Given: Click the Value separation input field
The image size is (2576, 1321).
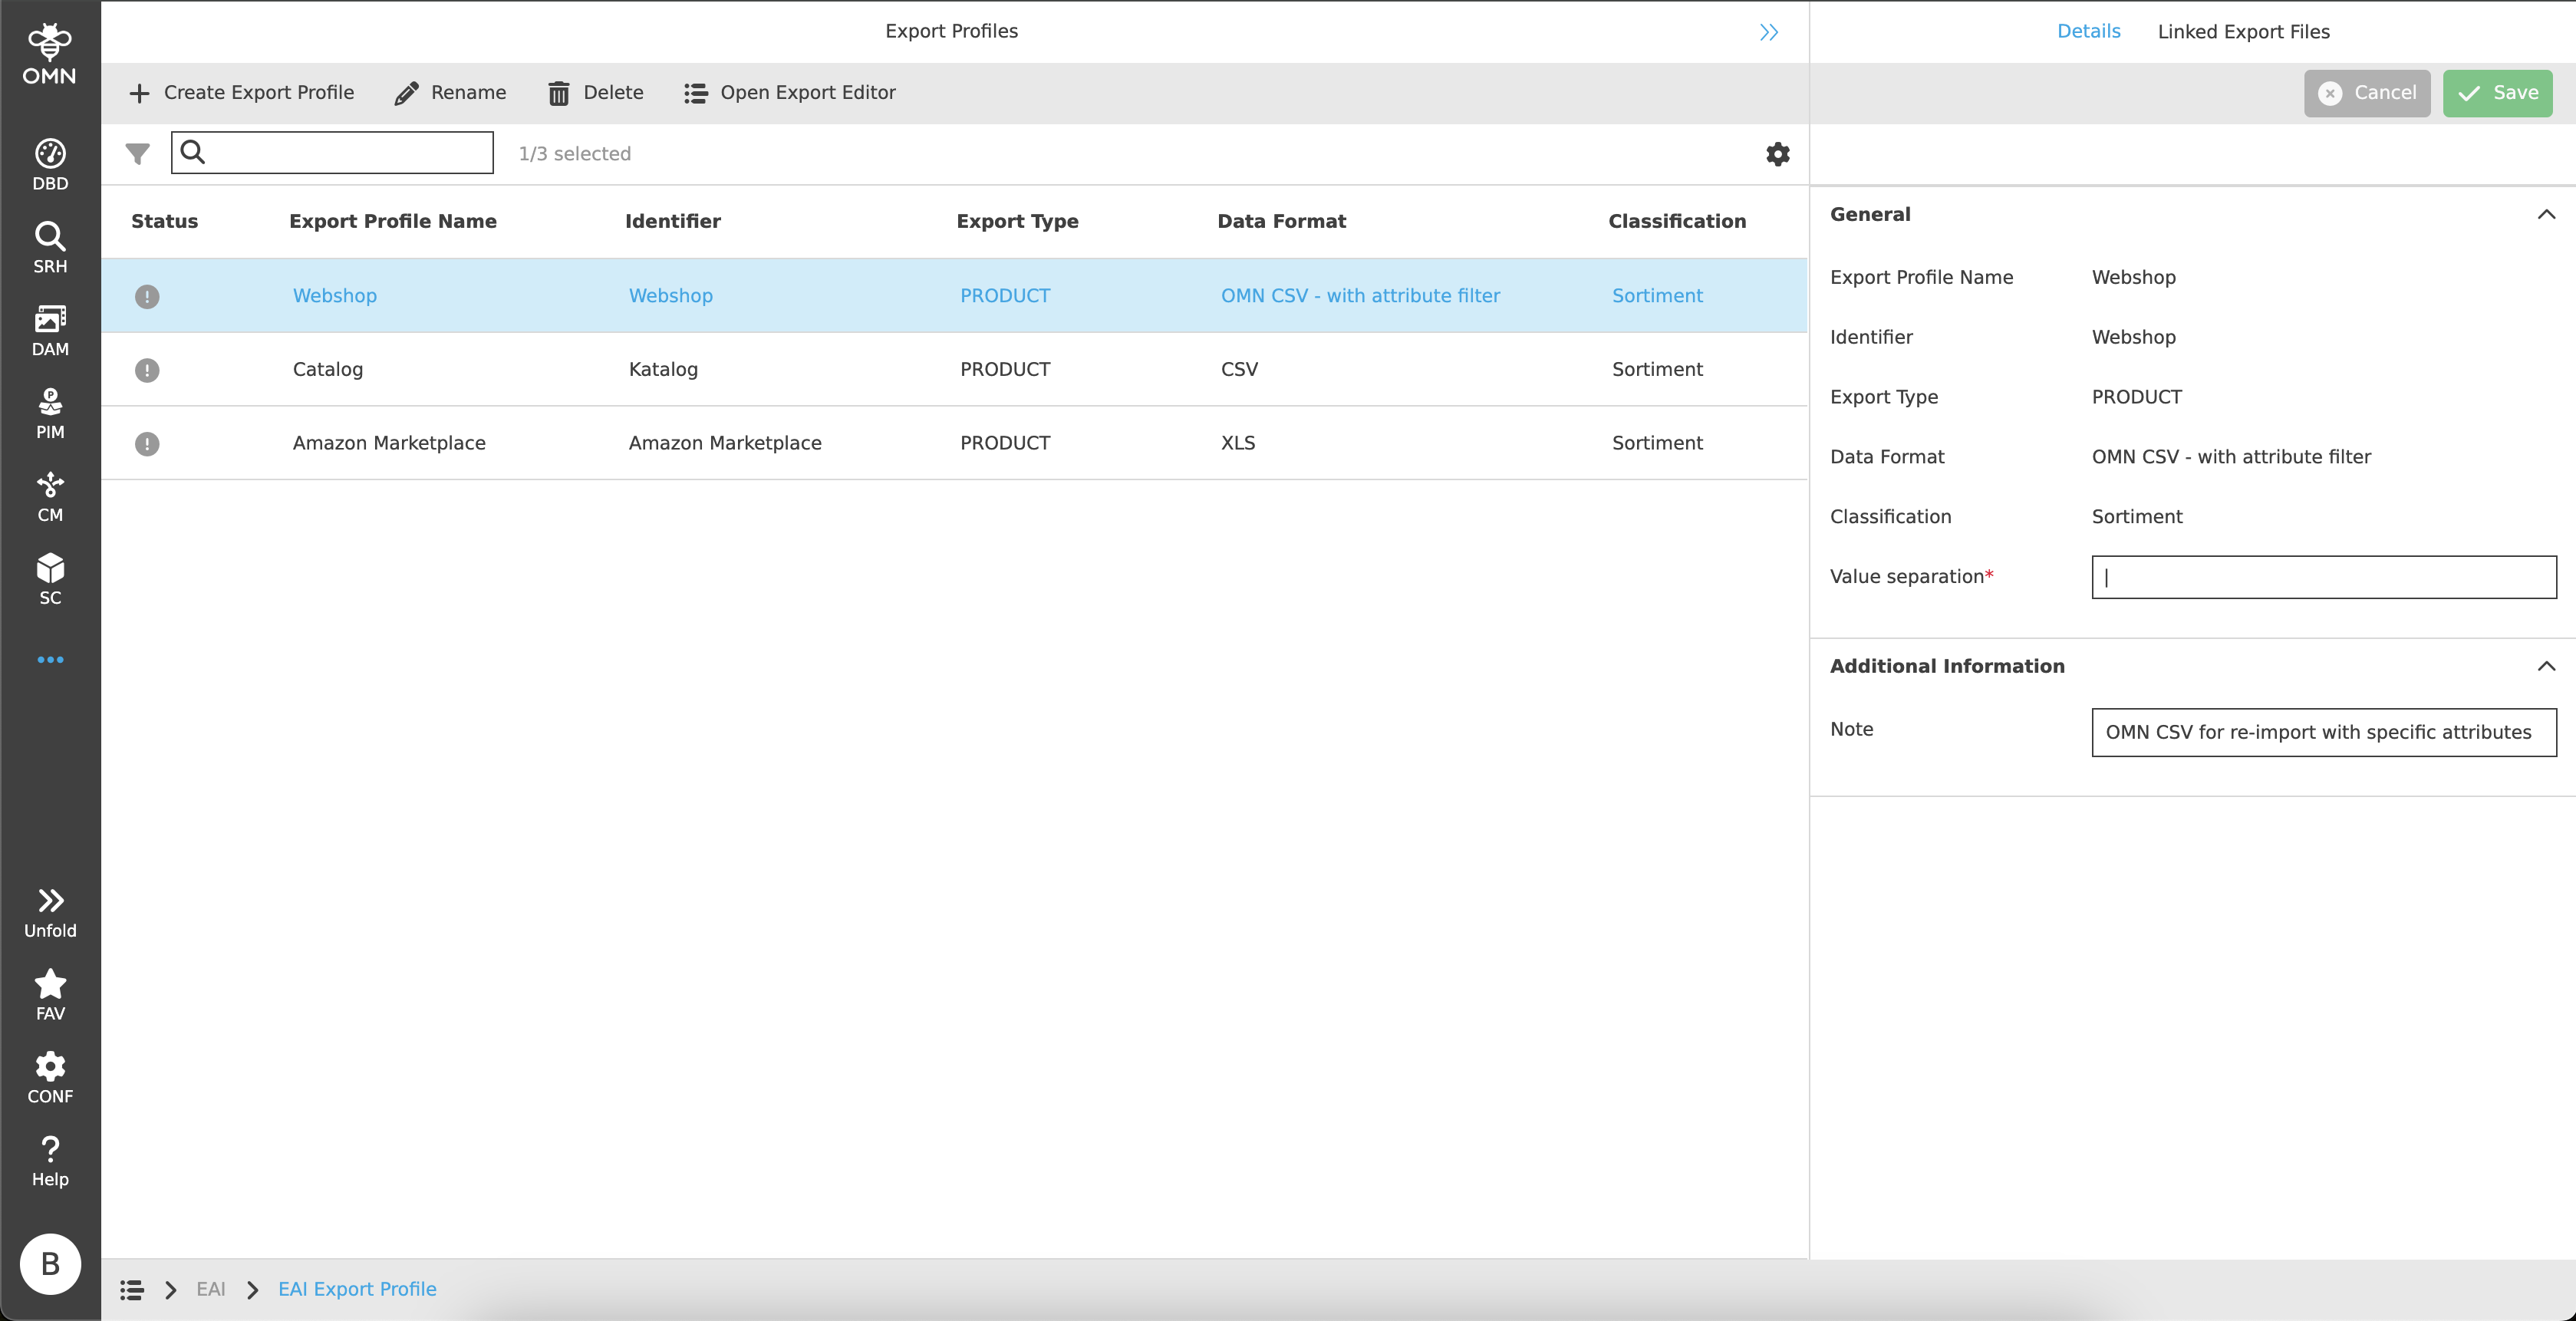Looking at the screenshot, I should (x=2322, y=577).
